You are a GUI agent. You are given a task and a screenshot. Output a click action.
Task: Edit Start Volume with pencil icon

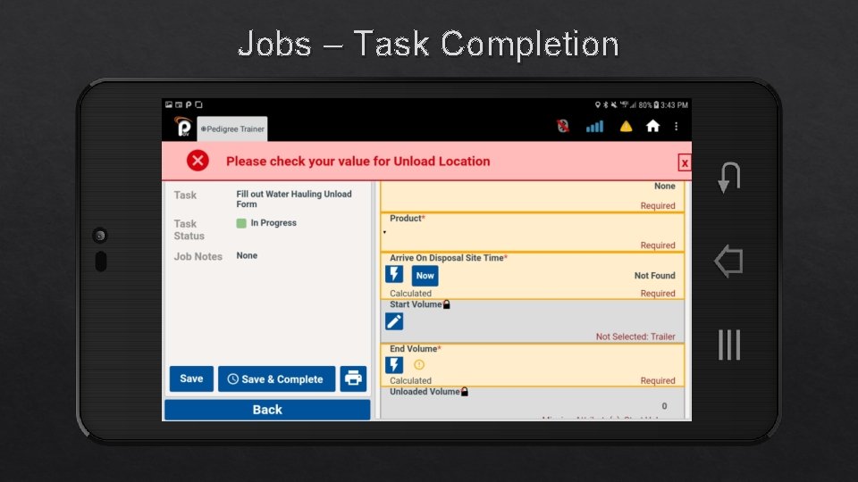[394, 321]
